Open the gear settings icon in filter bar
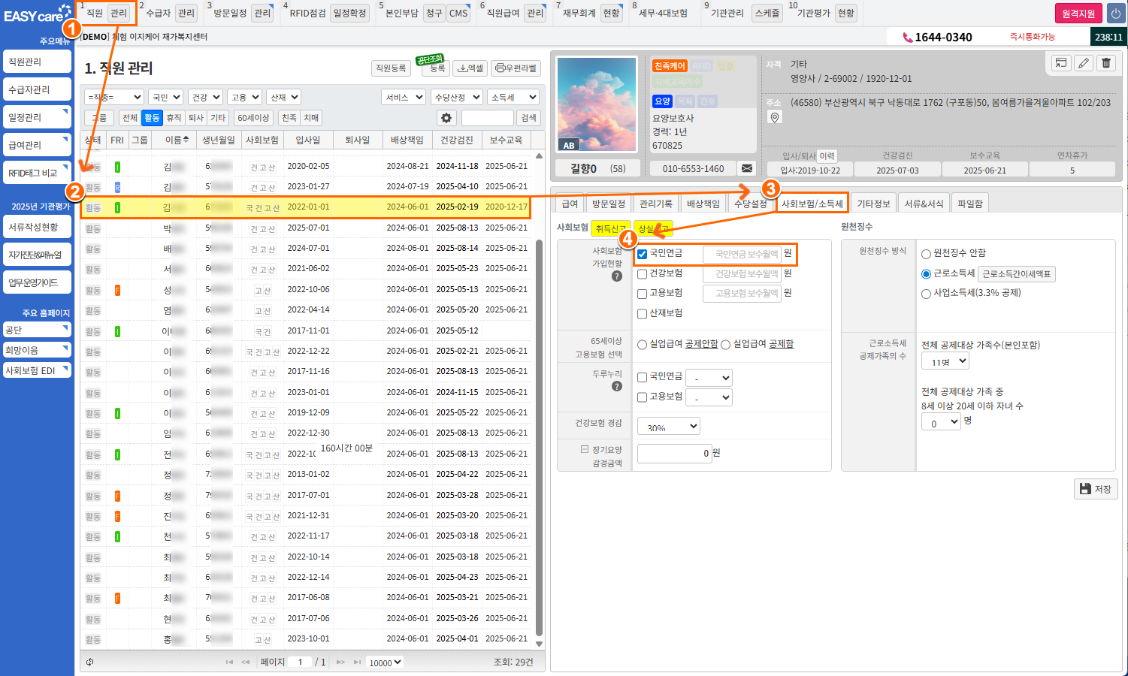 (x=446, y=118)
